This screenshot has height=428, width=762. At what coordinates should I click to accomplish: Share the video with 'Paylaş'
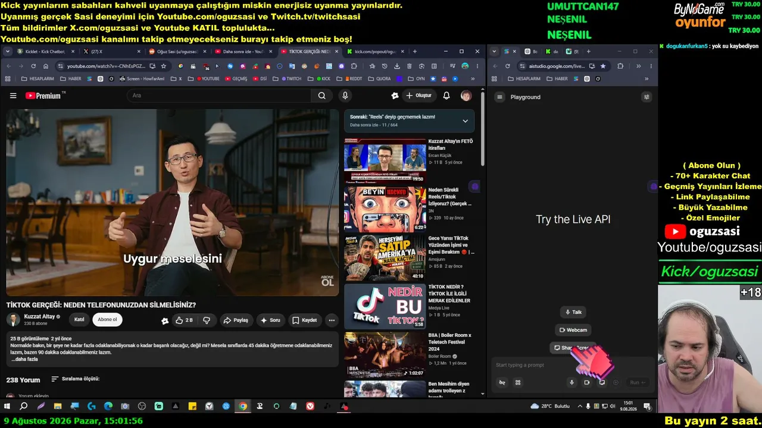coord(236,320)
